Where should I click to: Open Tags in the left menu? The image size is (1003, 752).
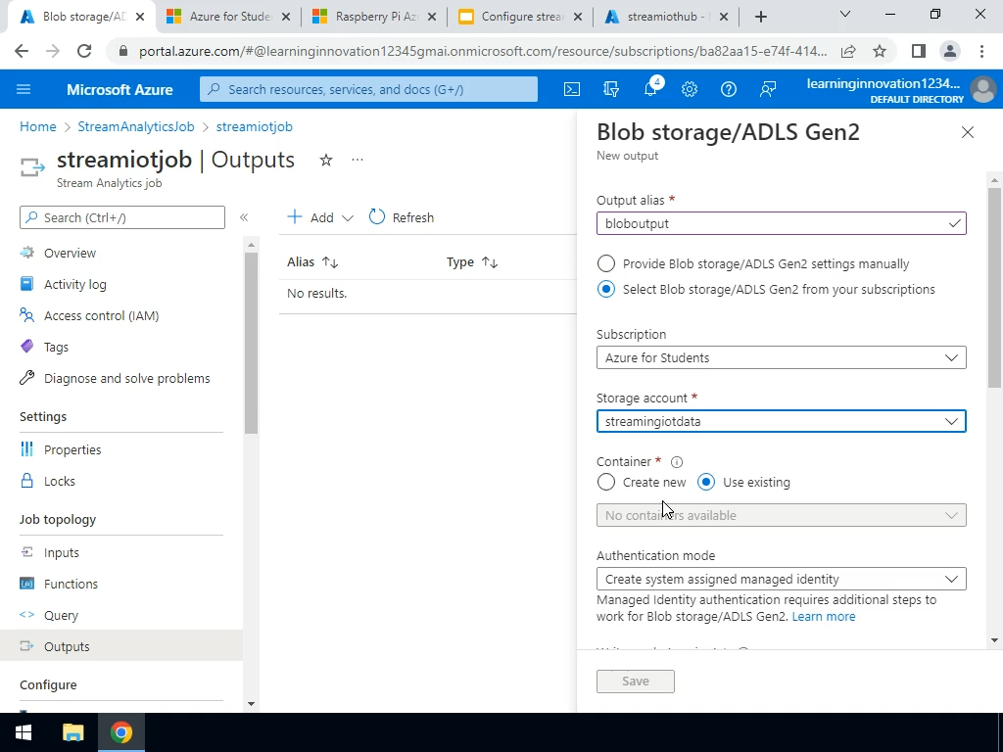click(56, 348)
